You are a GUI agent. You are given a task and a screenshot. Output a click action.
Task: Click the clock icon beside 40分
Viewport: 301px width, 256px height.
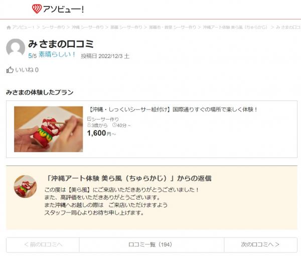(x=114, y=125)
